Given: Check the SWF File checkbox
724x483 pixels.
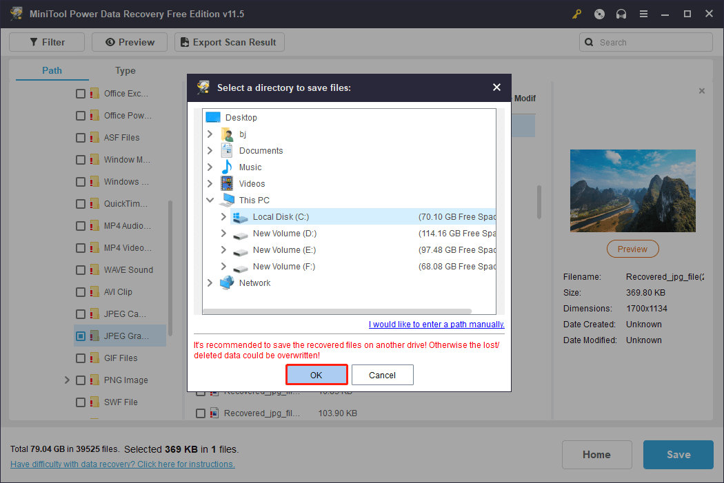Looking at the screenshot, I should pos(81,402).
